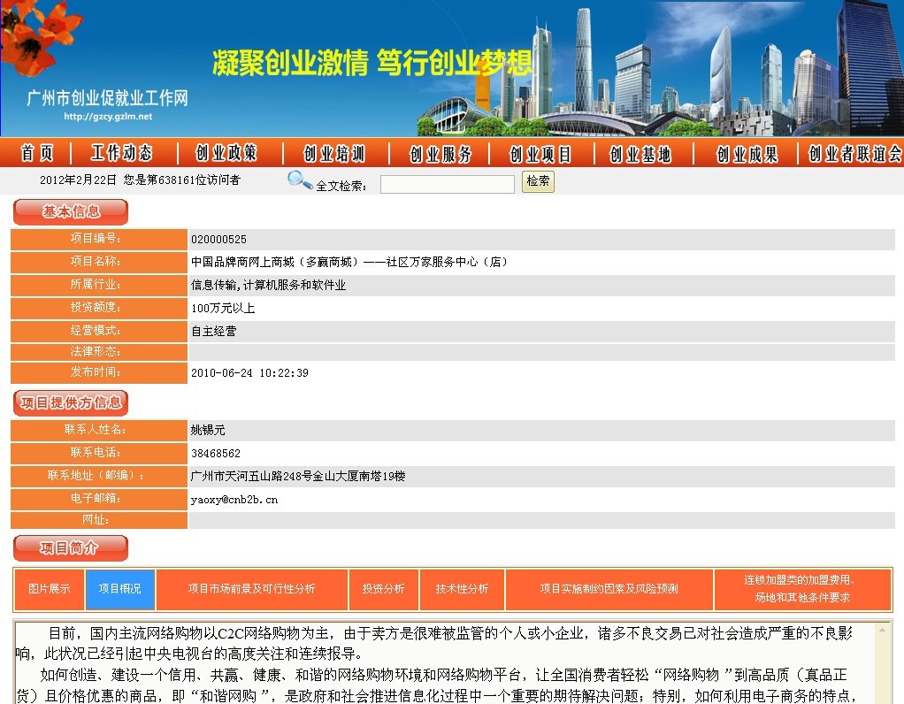Select 创业服务 in navigation bar
Viewport: 904px width, 704px height.
441,154
